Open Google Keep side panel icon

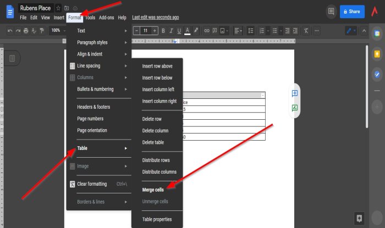coord(377,54)
